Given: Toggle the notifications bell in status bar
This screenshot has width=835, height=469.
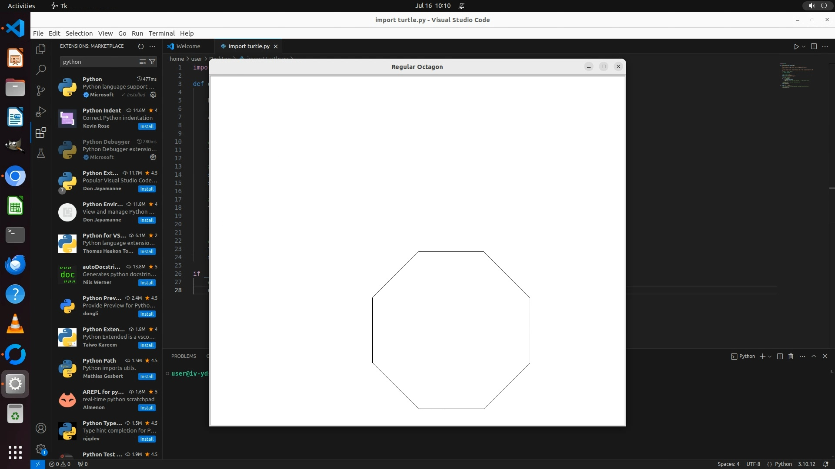Looking at the screenshot, I should click(825, 464).
